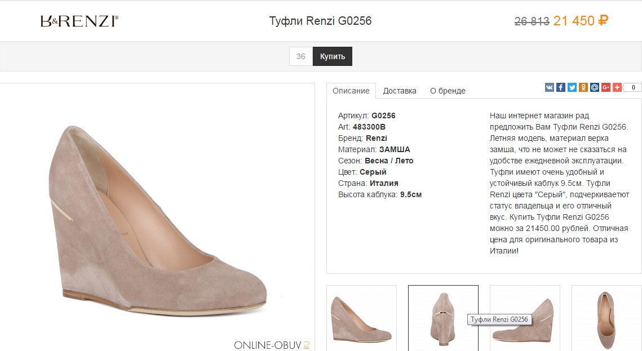Share the product on Google+
The width and height of the screenshot is (642, 351).
pos(606,87)
